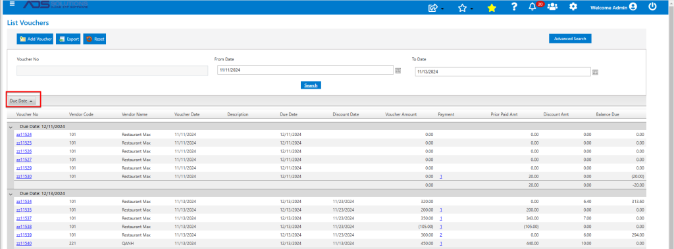The height and width of the screenshot is (249, 674).
Task: Open the hamburger navigation menu
Action: [12, 4]
